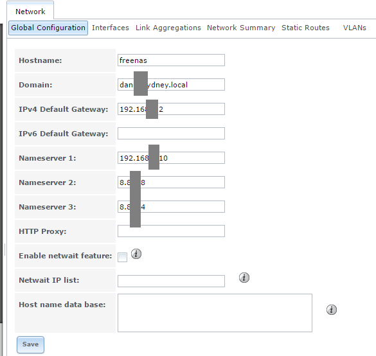Open the VLANs tab
This screenshot has width=376, height=356.
click(354, 28)
